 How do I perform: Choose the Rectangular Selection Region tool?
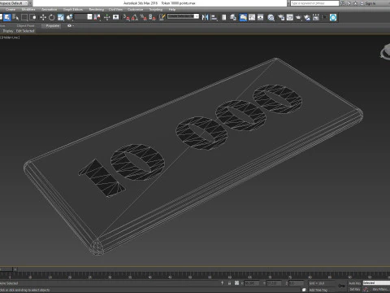(x=24, y=17)
